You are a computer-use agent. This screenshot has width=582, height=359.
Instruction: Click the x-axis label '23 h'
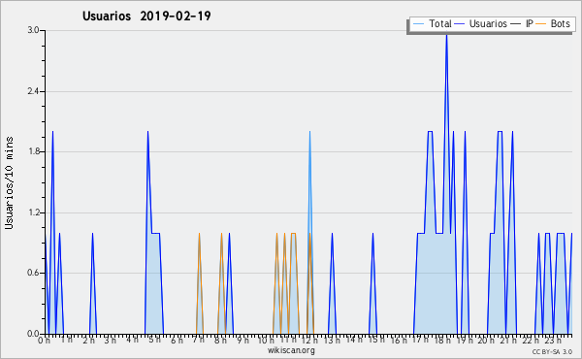click(552, 341)
